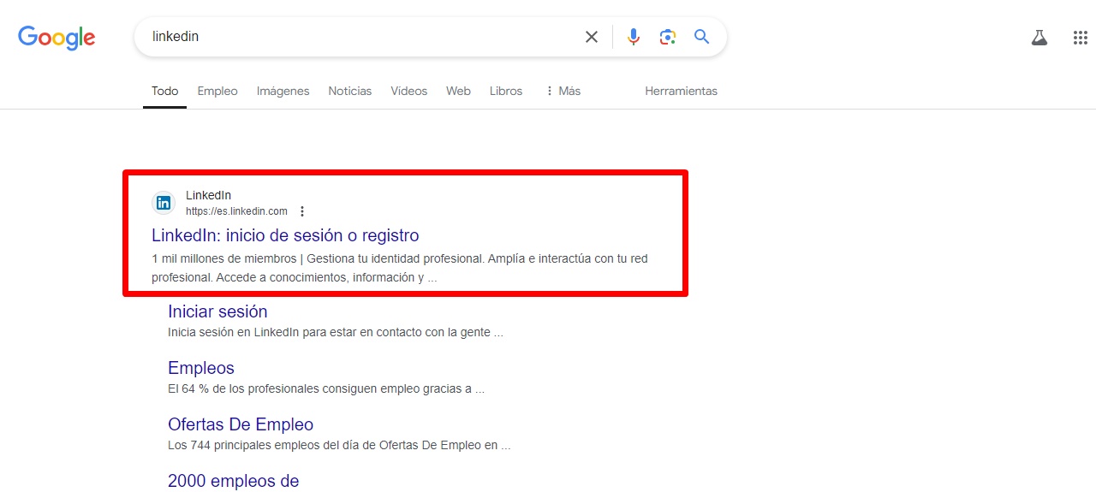Image resolution: width=1096 pixels, height=492 pixels.
Task: Open the 2000 empleos de sitelink
Action: tap(234, 481)
